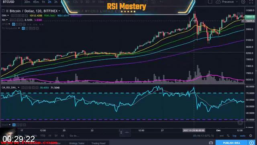Select the 45m interval
The image size is (257, 145).
tap(36, 2)
